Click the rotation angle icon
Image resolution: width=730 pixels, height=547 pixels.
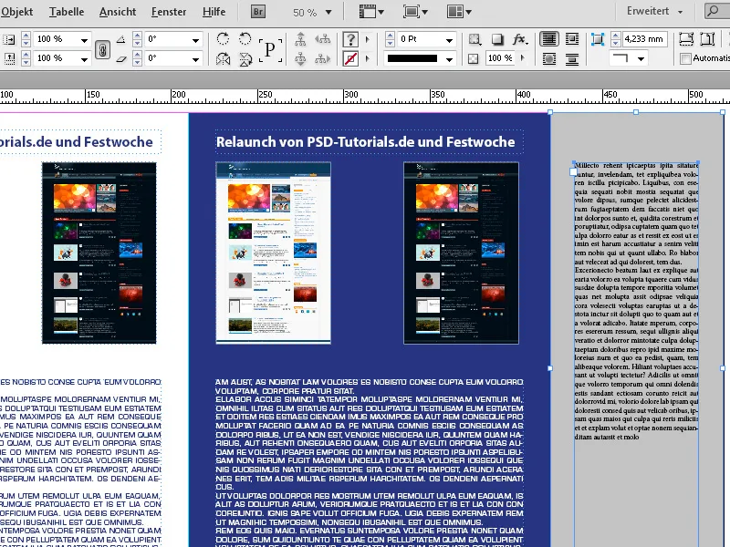(121, 39)
